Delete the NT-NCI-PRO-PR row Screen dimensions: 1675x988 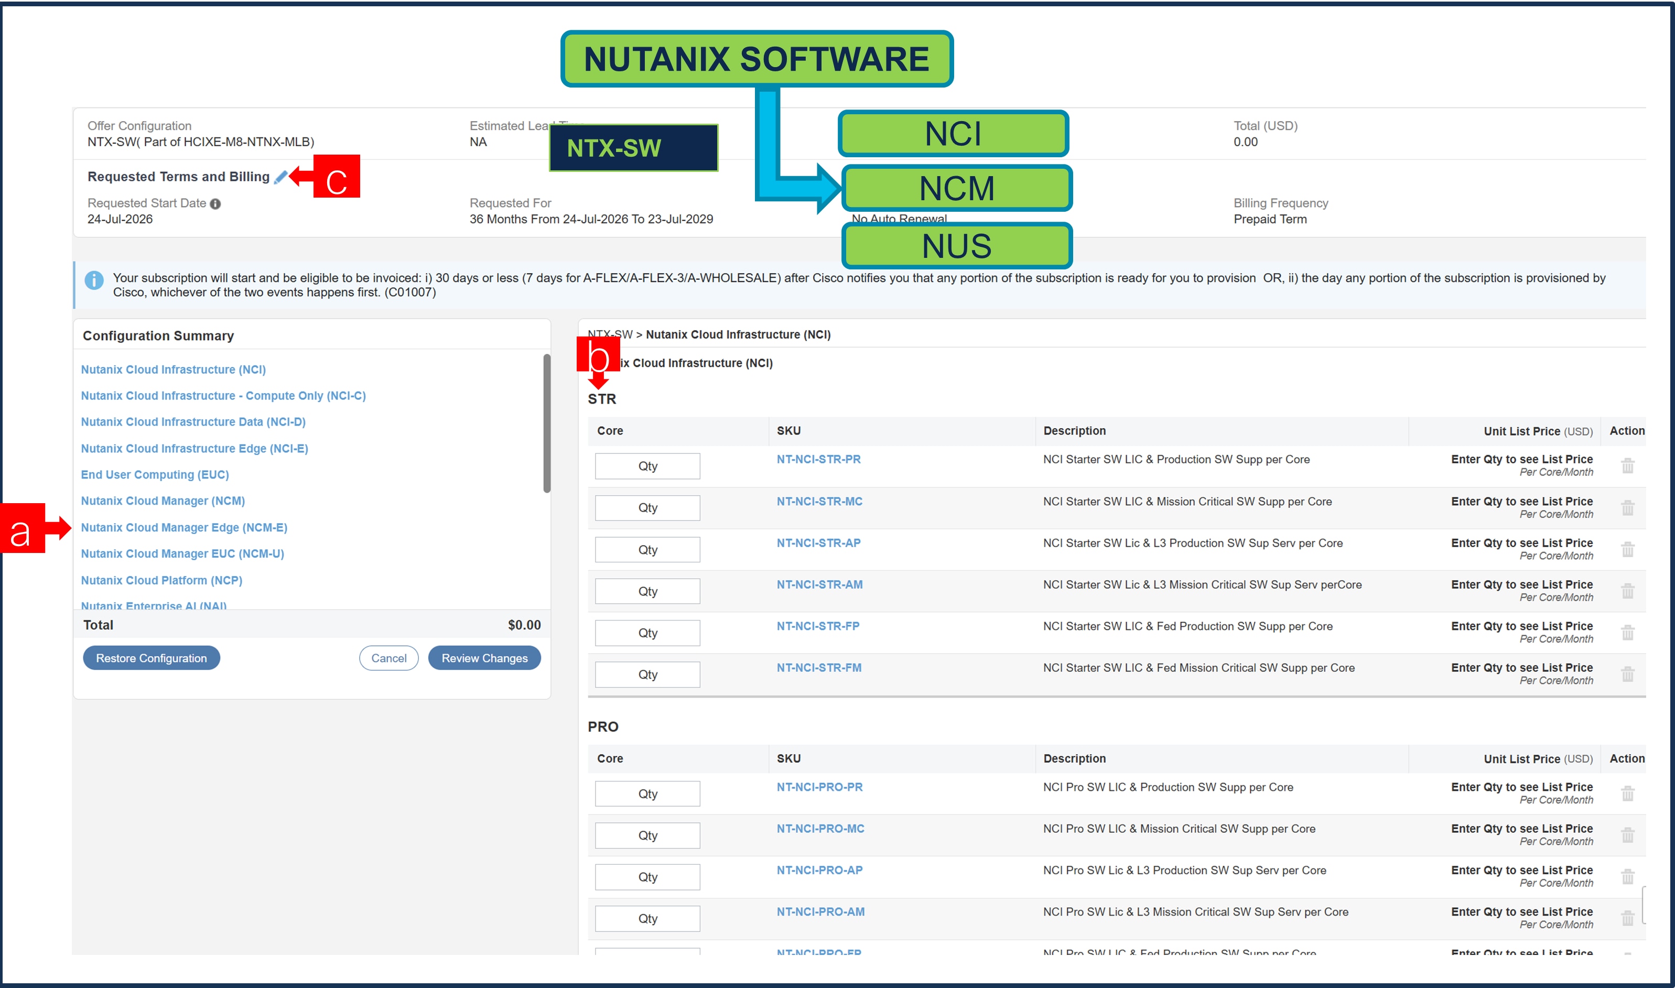1627,793
